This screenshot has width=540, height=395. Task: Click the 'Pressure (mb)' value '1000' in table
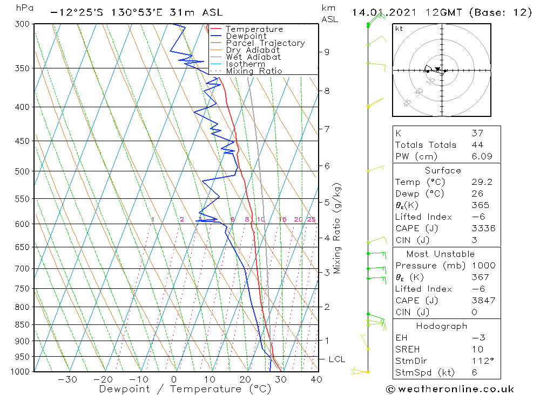(483, 265)
